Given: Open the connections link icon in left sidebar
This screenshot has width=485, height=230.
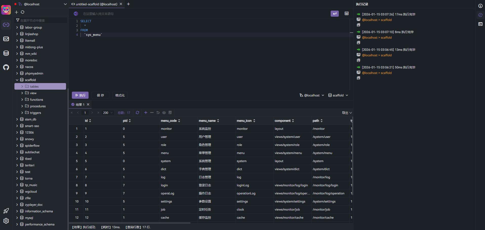Looking at the screenshot, I should pos(6,25).
